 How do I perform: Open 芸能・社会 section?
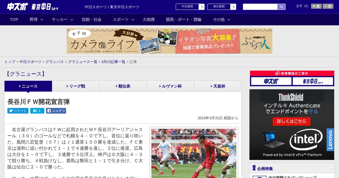pos(92,19)
